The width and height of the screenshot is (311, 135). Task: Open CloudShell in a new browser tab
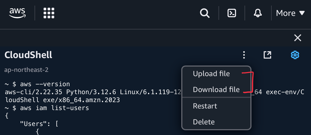point(267,55)
